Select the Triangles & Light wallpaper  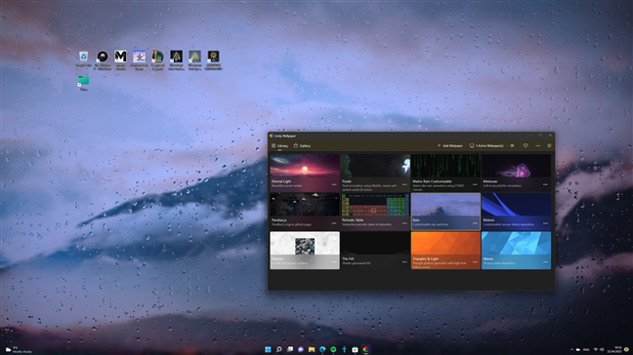445,251
